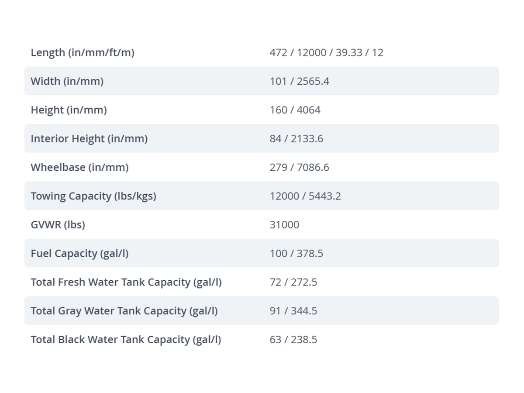This screenshot has height=393, width=524.
Task: Click the Height (in/mm) label
Action: pyautogui.click(x=69, y=110)
